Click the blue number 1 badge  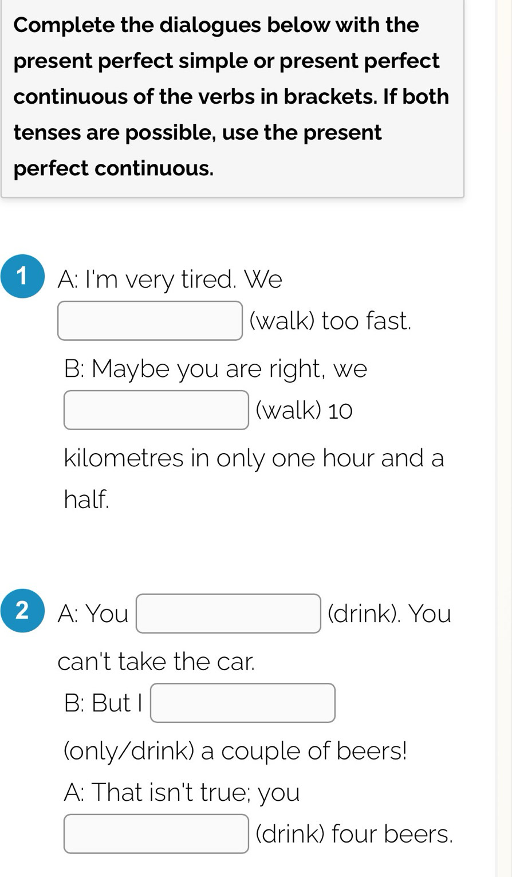click(22, 277)
